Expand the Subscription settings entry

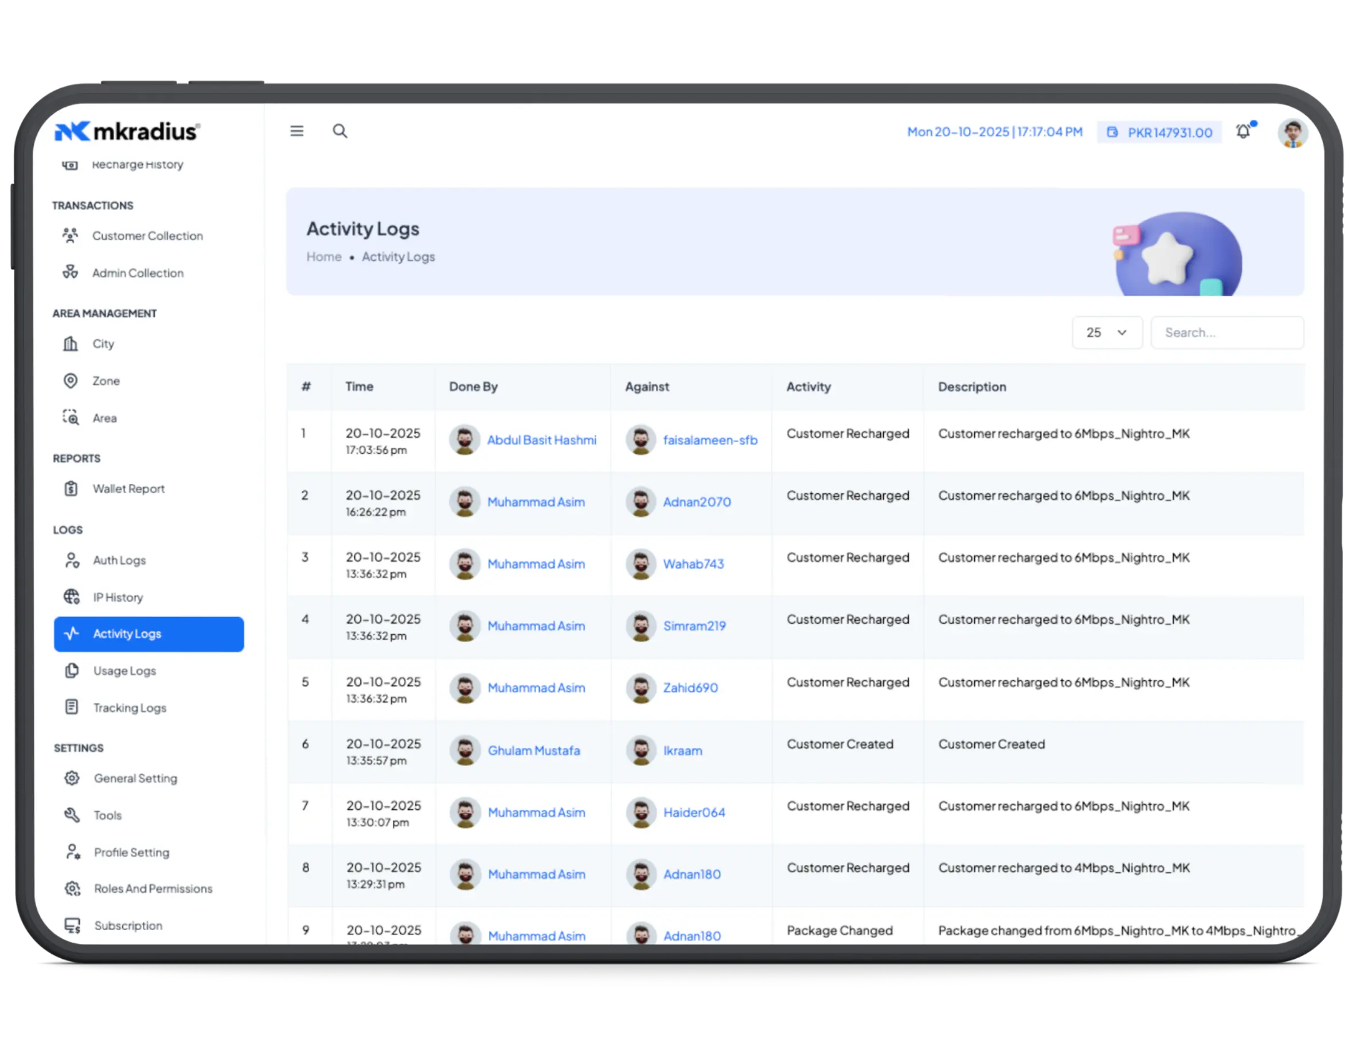(x=128, y=925)
